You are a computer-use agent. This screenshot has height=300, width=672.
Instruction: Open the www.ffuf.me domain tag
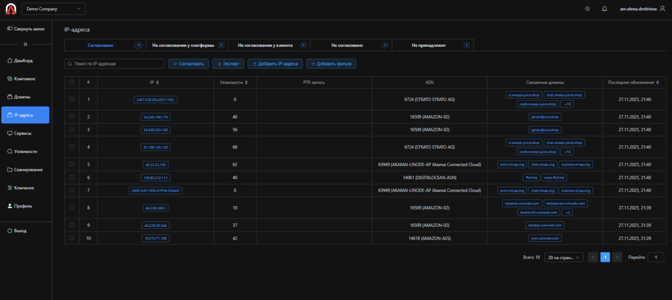point(554,178)
